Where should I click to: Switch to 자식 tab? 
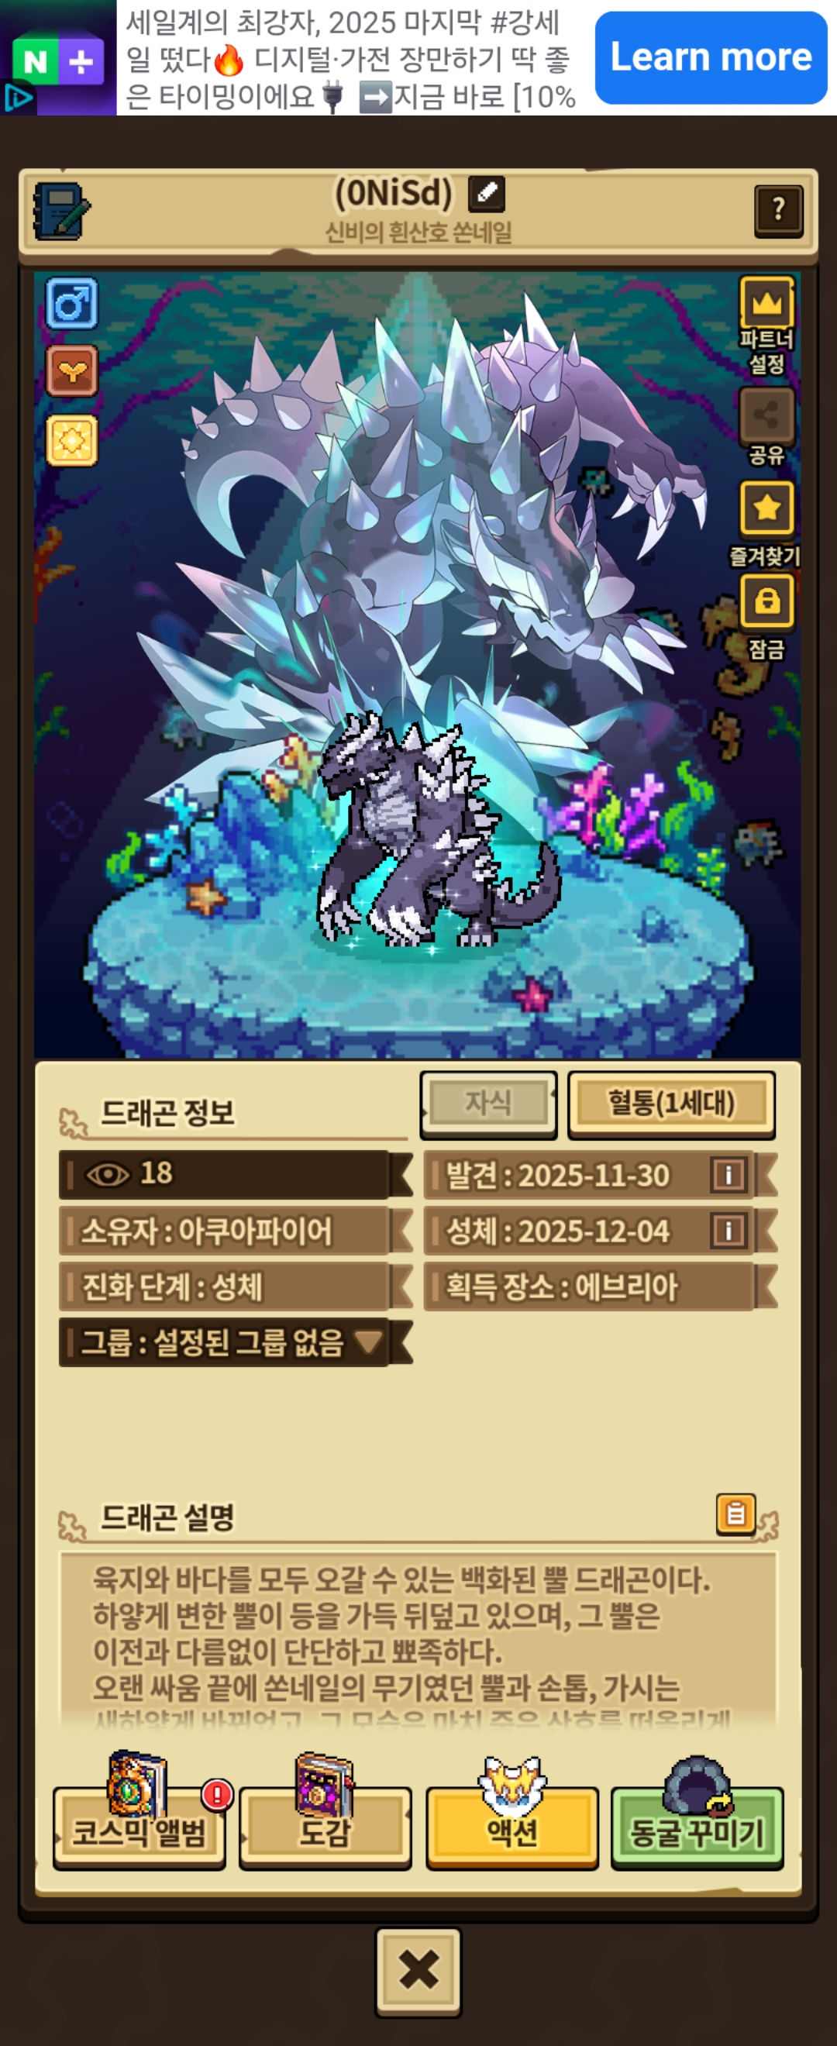point(487,1104)
